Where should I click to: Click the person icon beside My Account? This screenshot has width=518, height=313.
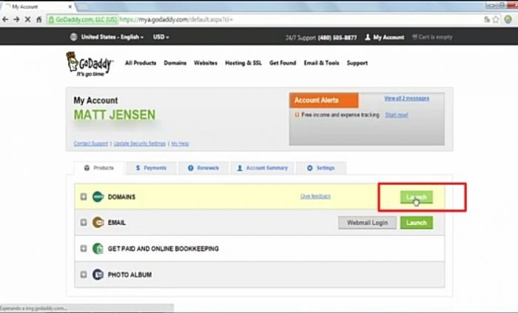[368, 37]
